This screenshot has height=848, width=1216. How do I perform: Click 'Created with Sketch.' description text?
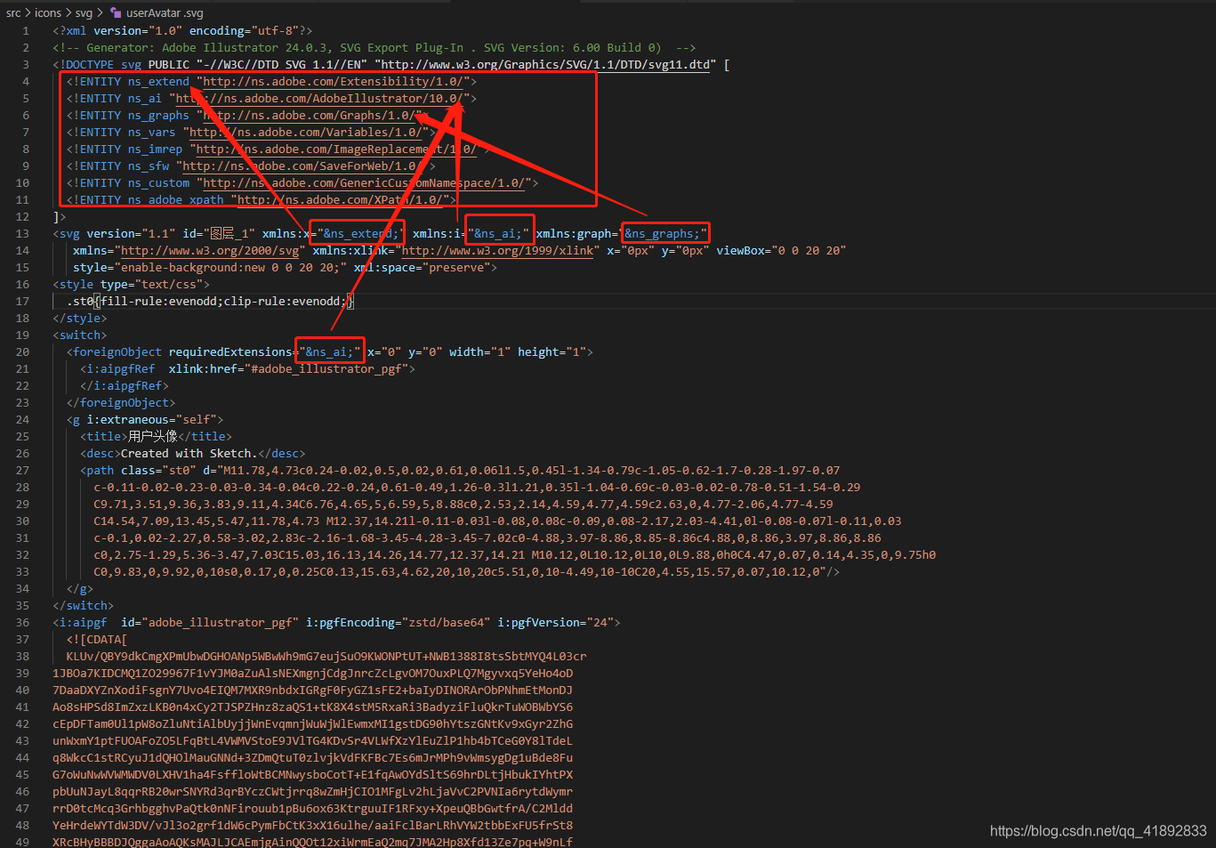[x=189, y=454]
